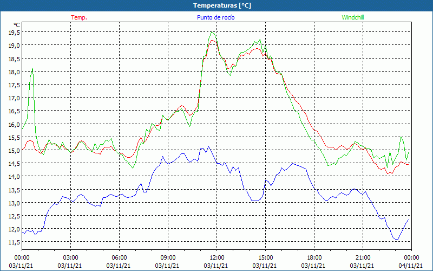Select the blue 'Punto de rocío' legend label

click(x=215, y=17)
